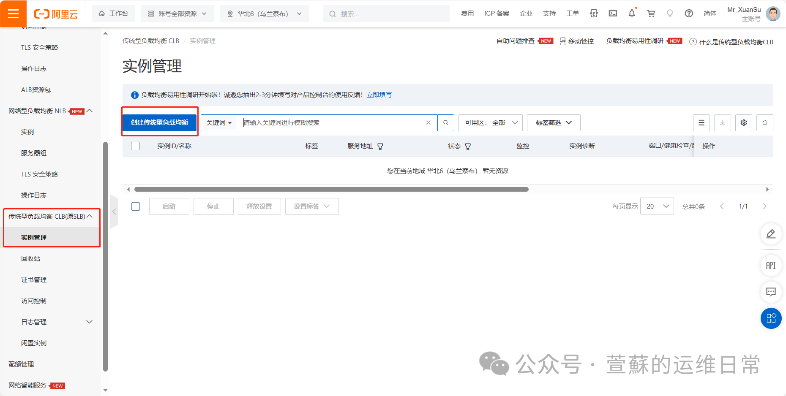Refresh the instance list
The height and width of the screenshot is (396, 786).
(x=765, y=123)
